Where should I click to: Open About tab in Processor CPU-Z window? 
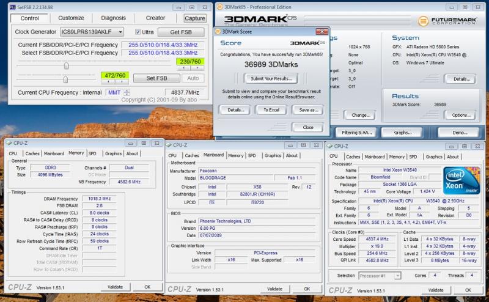click(x=453, y=157)
